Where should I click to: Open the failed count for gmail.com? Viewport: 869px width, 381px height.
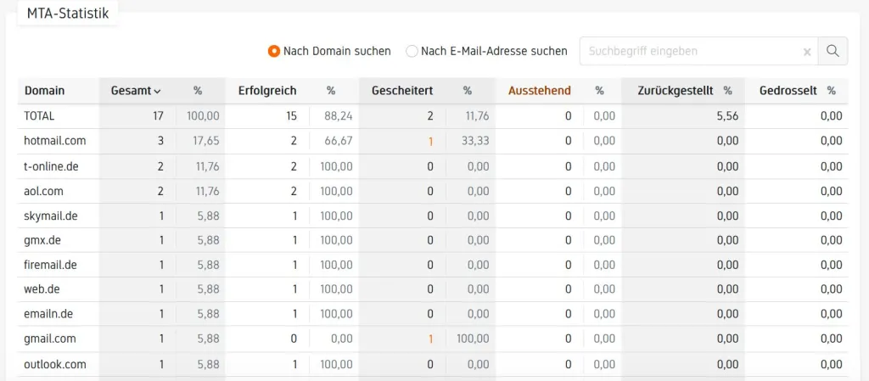pyautogui.click(x=430, y=339)
